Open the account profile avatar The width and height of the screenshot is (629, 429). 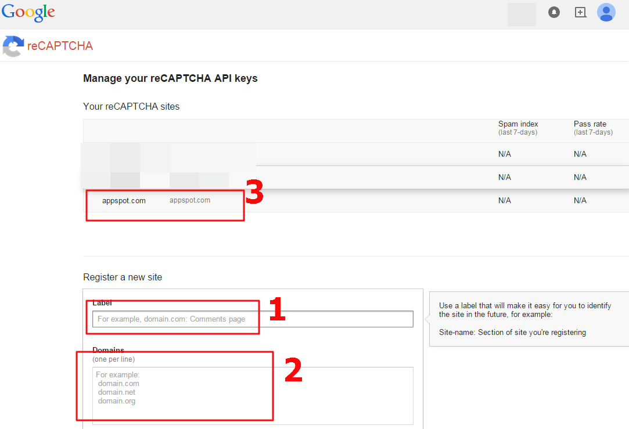pos(606,12)
